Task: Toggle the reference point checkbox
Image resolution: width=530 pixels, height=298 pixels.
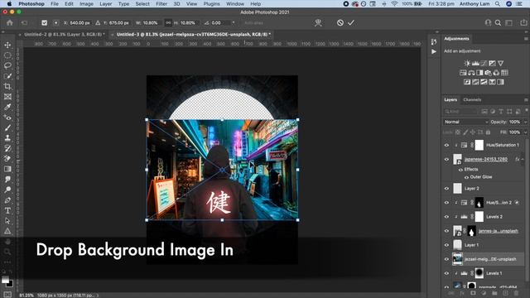Action: pos(44,22)
